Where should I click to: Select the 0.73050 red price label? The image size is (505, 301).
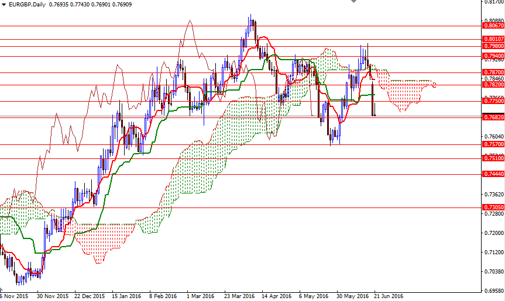493,207
